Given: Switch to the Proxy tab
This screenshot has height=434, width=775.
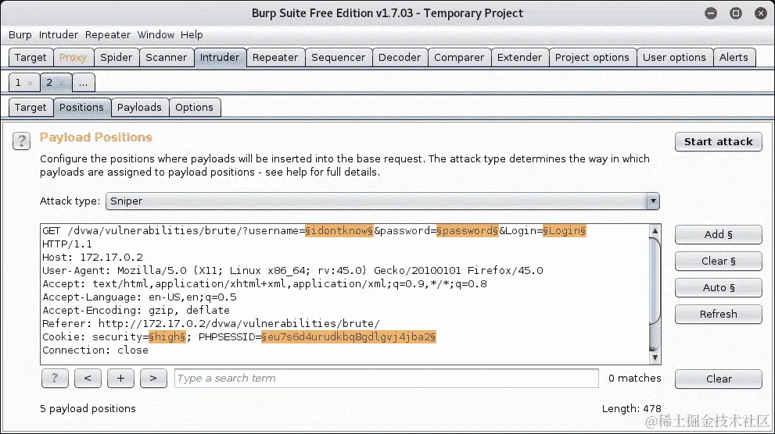Looking at the screenshot, I should (73, 57).
